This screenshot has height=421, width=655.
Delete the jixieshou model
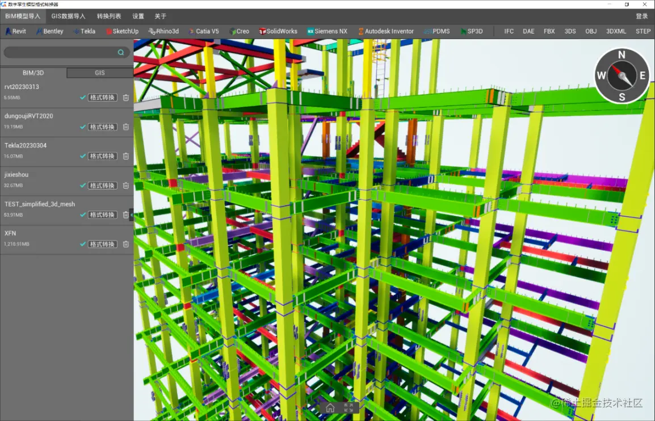(x=126, y=185)
